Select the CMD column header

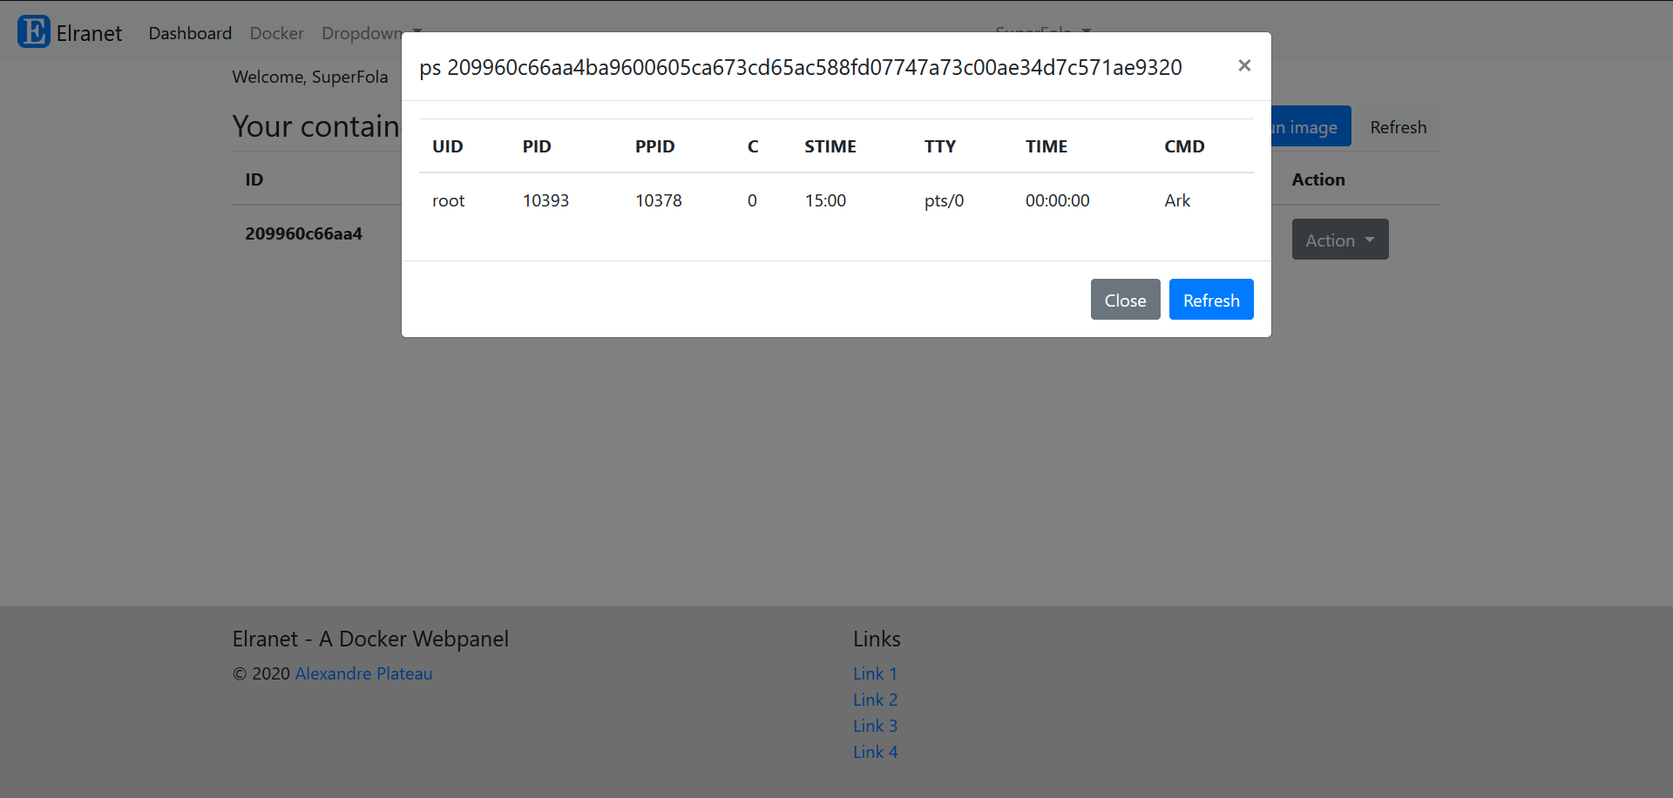coord(1184,146)
